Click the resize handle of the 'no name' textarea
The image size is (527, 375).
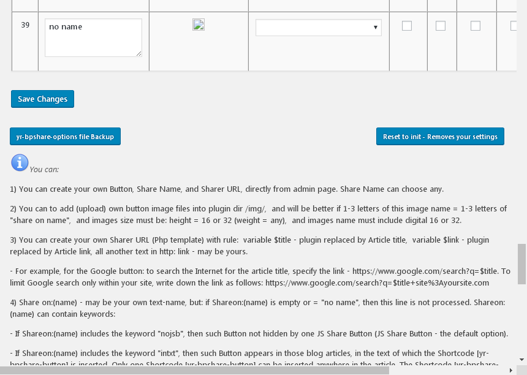(x=138, y=53)
